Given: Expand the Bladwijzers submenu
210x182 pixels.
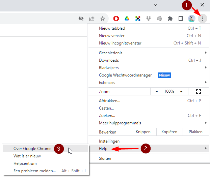Looking at the screenshot, I should [149, 68].
